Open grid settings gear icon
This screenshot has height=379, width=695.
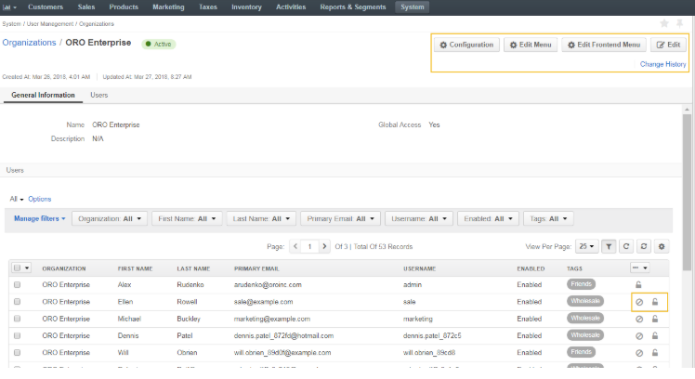(662, 246)
